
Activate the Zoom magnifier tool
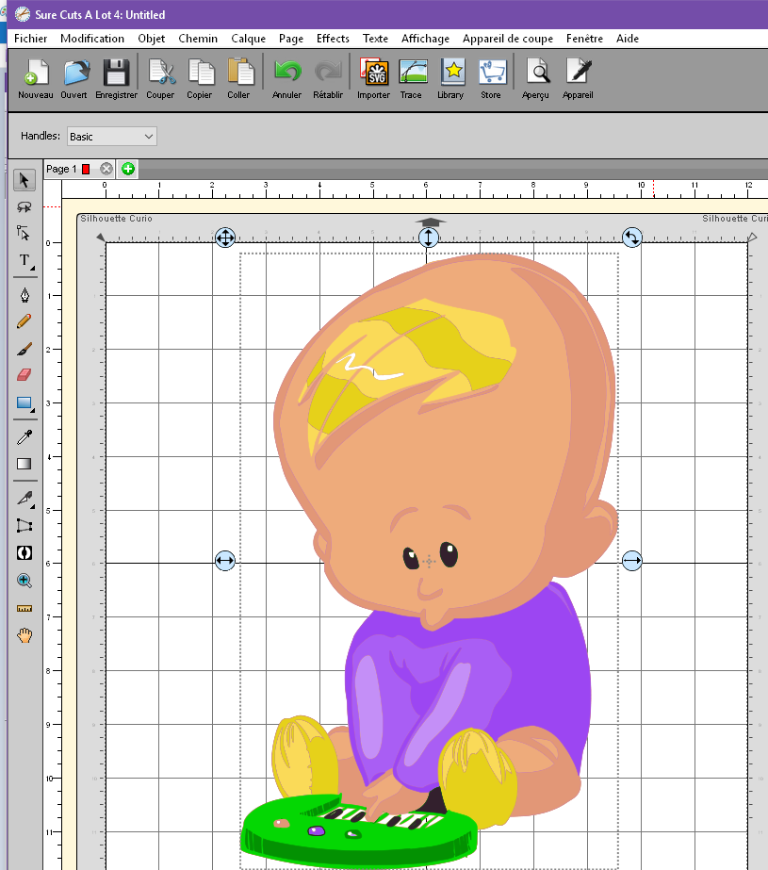25,581
